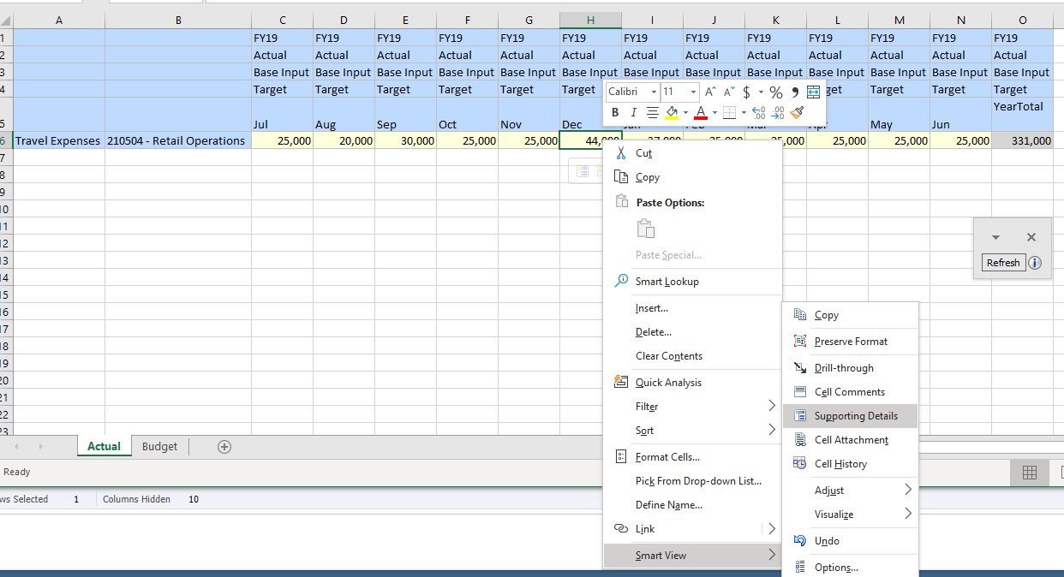Viewport: 1064px width, 577px height.
Task: Select column H header
Action: click(x=591, y=20)
